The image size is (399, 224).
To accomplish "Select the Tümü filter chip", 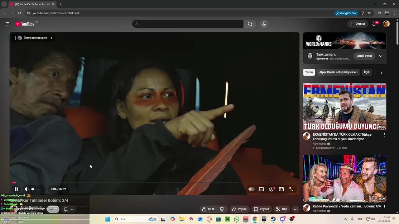I will (309, 72).
